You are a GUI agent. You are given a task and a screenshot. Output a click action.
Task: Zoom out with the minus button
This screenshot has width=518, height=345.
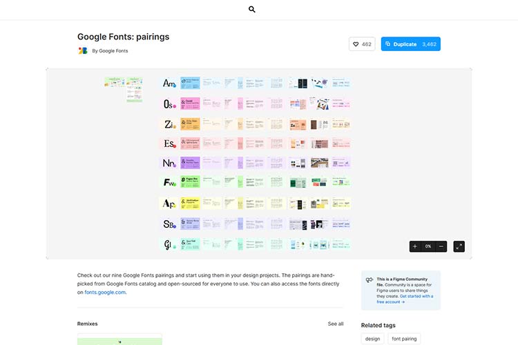pos(441,246)
